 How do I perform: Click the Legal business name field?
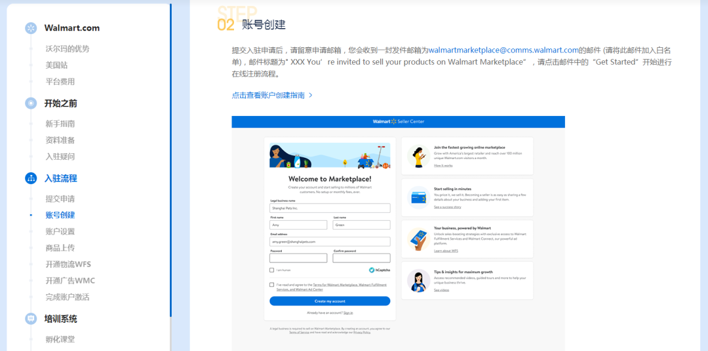point(330,208)
